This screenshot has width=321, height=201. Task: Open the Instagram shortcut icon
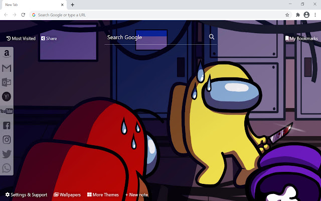7,140
